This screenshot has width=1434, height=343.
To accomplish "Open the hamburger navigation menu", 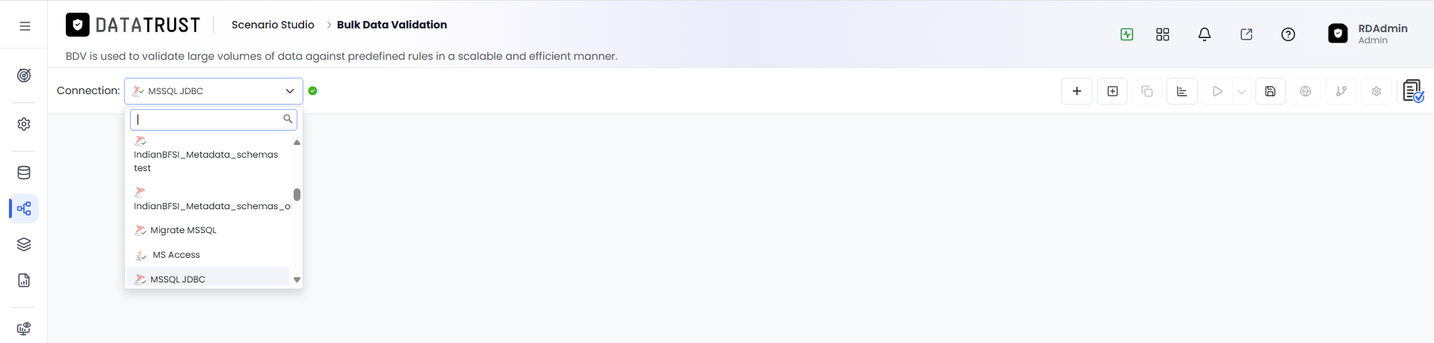I will pyautogui.click(x=25, y=25).
